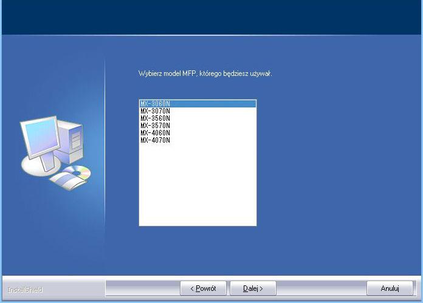Image resolution: width=423 pixels, height=303 pixels.
Task: Continue with the Dalej button
Action: click(x=253, y=288)
